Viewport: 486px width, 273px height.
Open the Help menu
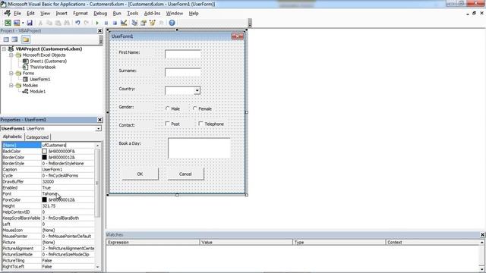[194, 14]
